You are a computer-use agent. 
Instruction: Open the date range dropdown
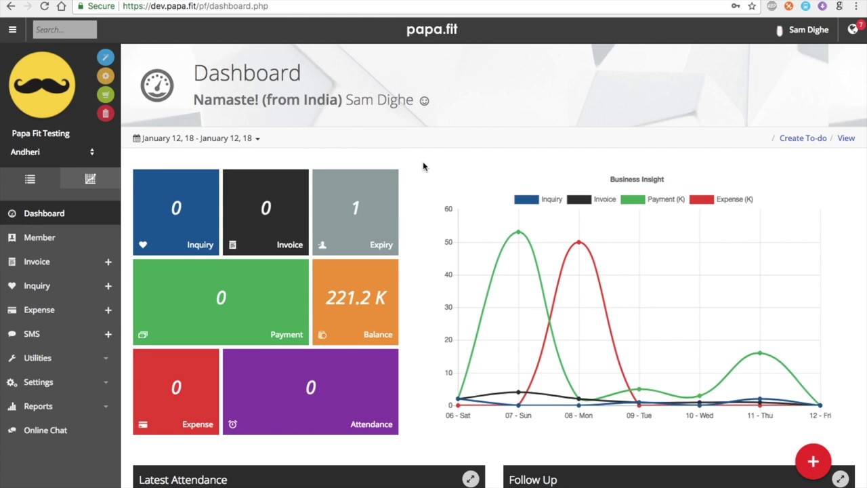[196, 138]
